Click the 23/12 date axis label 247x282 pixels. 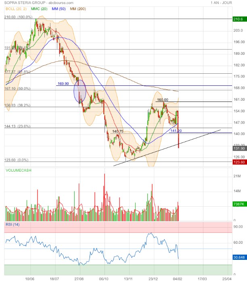(x=153, y=279)
